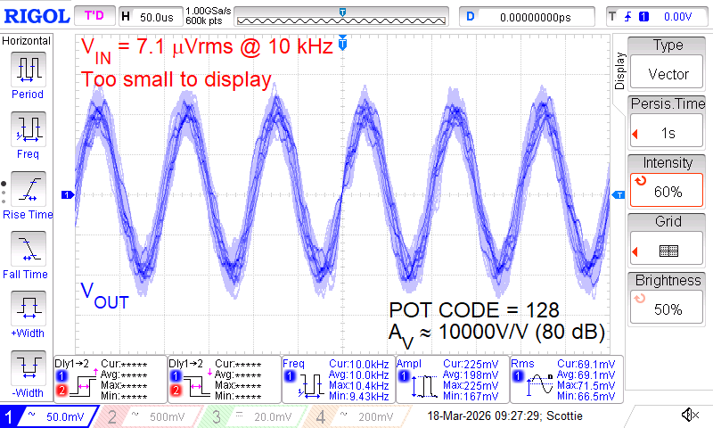713x428 pixels.
Task: Click the RIGOL logo
Action: (36, 16)
